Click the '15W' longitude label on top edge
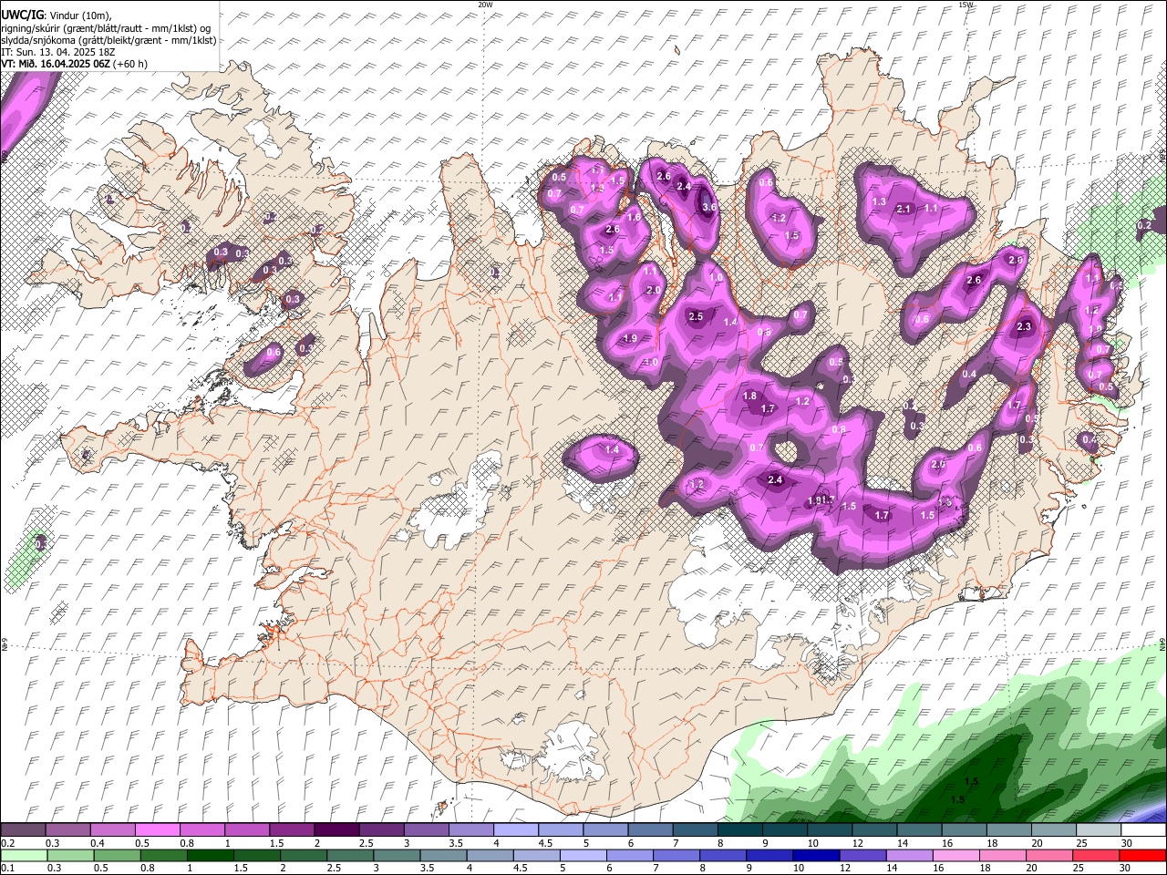 [966, 5]
